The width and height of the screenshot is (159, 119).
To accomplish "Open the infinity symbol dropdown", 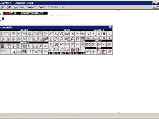I will (110, 34).
